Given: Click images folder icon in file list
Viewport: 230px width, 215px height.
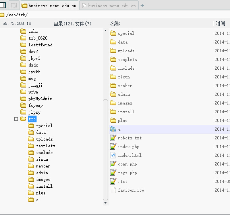Looking at the screenshot, I should (x=113, y=103).
